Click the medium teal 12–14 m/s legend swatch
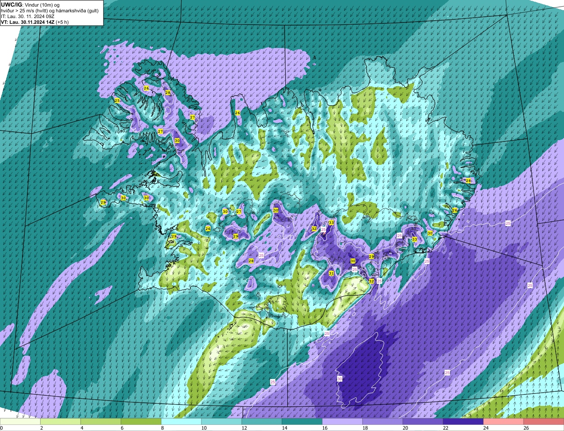564x431 pixels. pyautogui.click(x=262, y=422)
